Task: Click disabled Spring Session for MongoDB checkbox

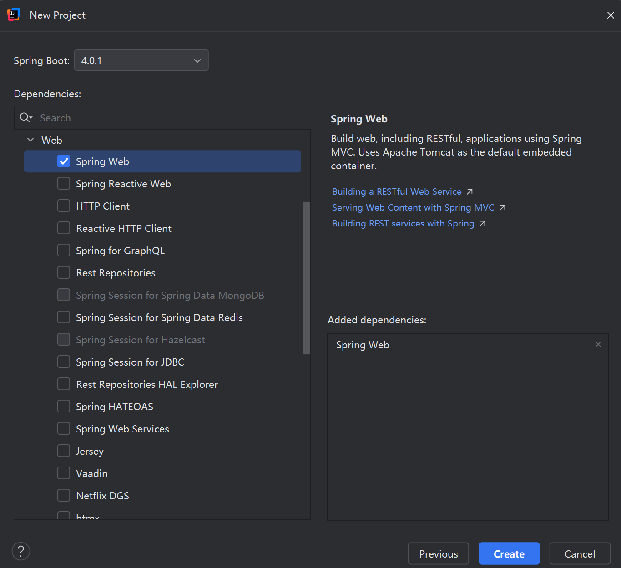Action: [x=64, y=295]
